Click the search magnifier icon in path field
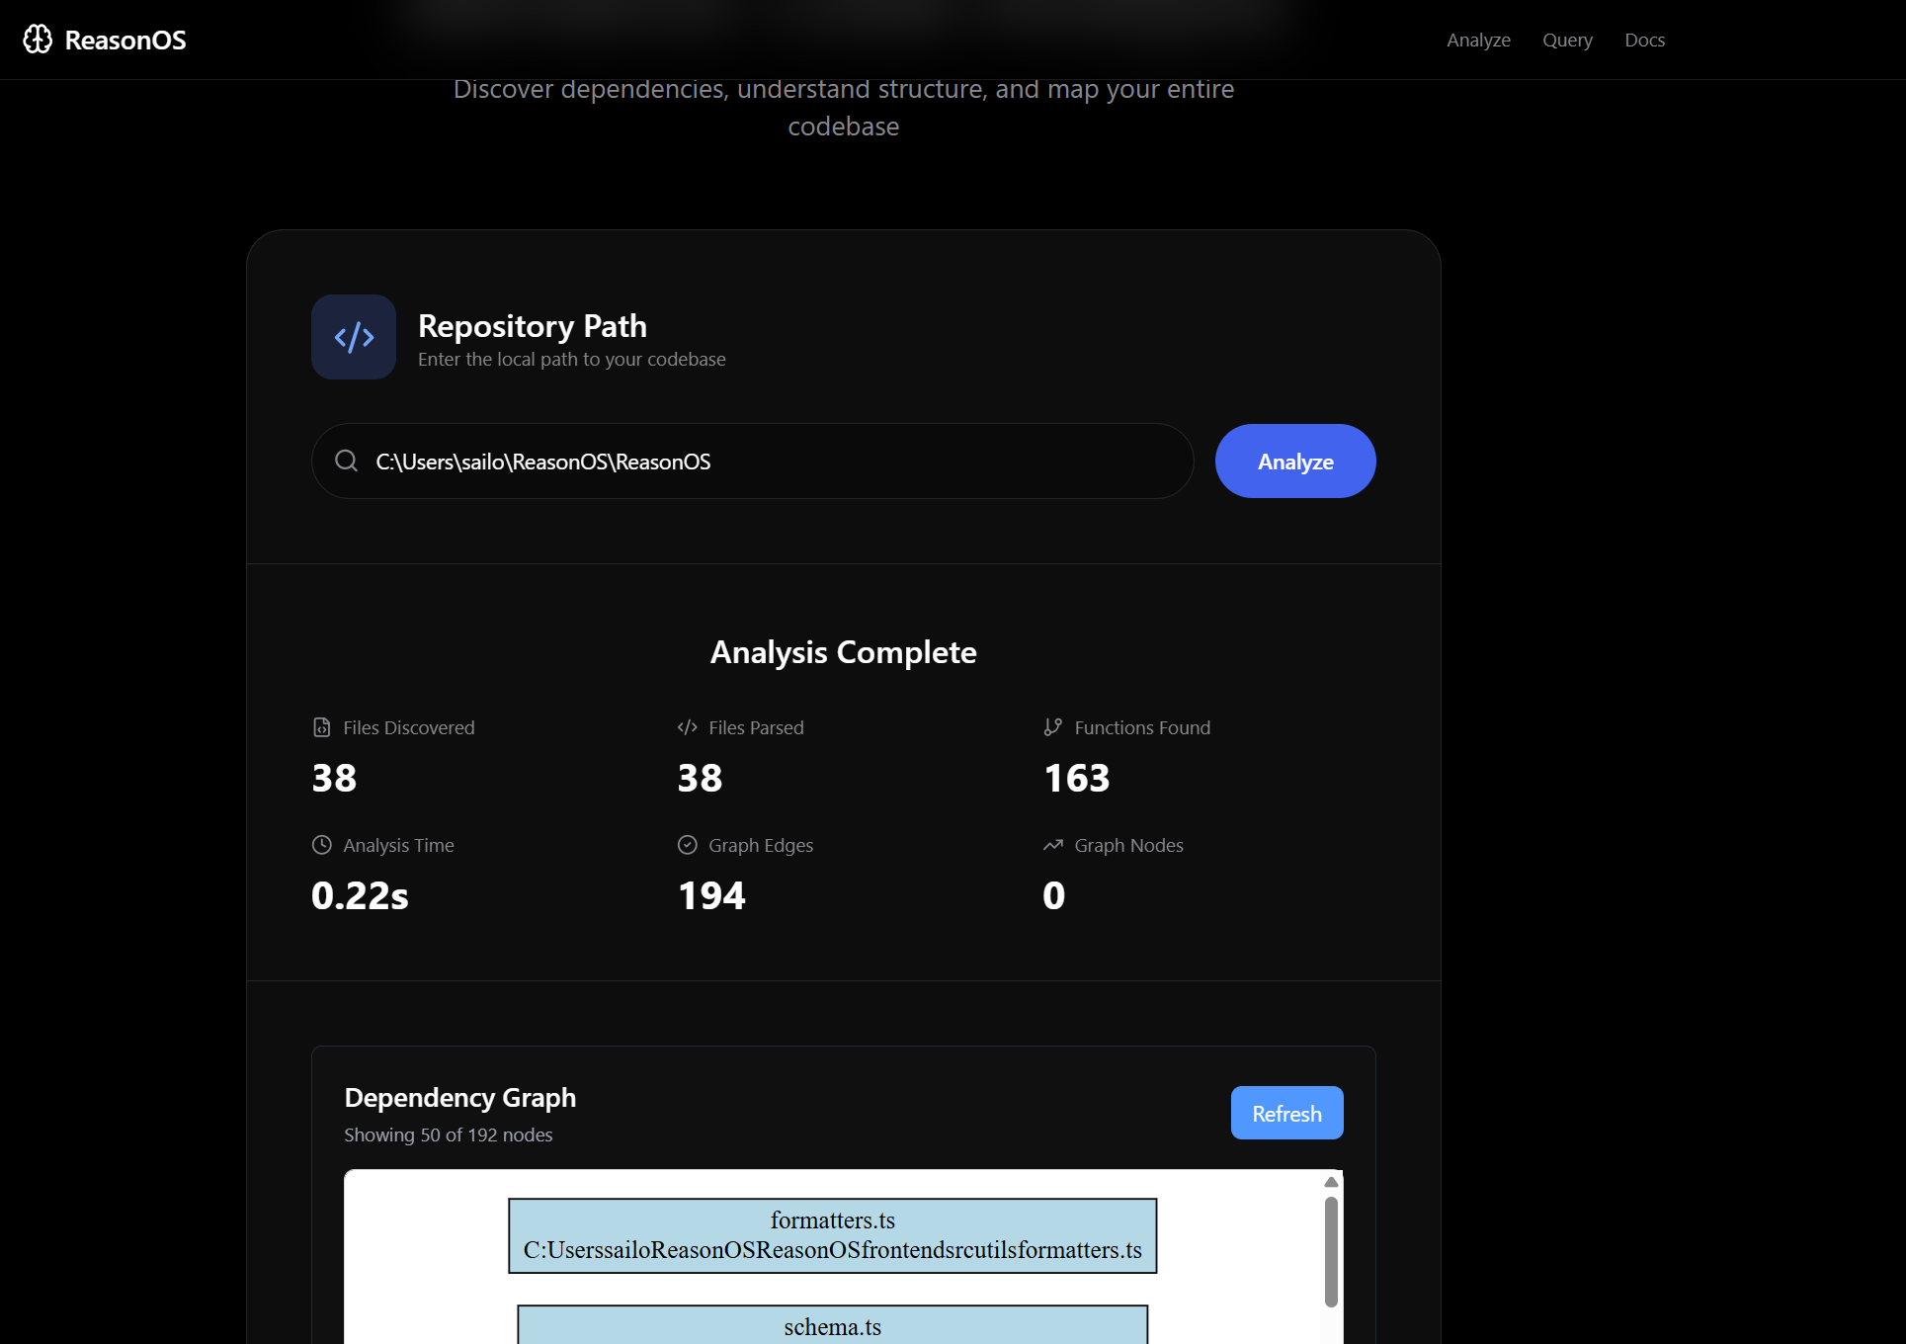1906x1344 pixels. 346,461
